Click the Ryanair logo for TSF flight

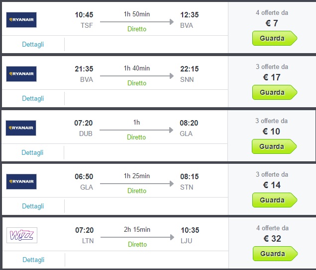[x=21, y=20]
